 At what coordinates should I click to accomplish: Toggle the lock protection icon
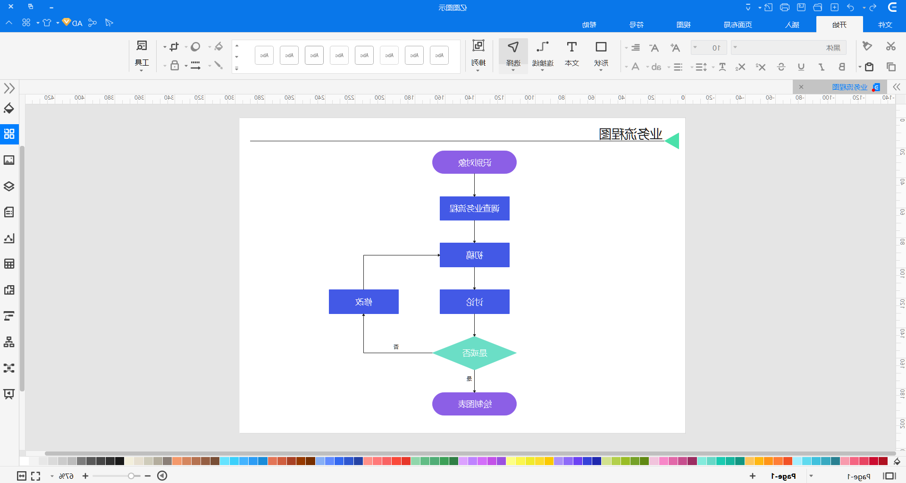(x=175, y=66)
